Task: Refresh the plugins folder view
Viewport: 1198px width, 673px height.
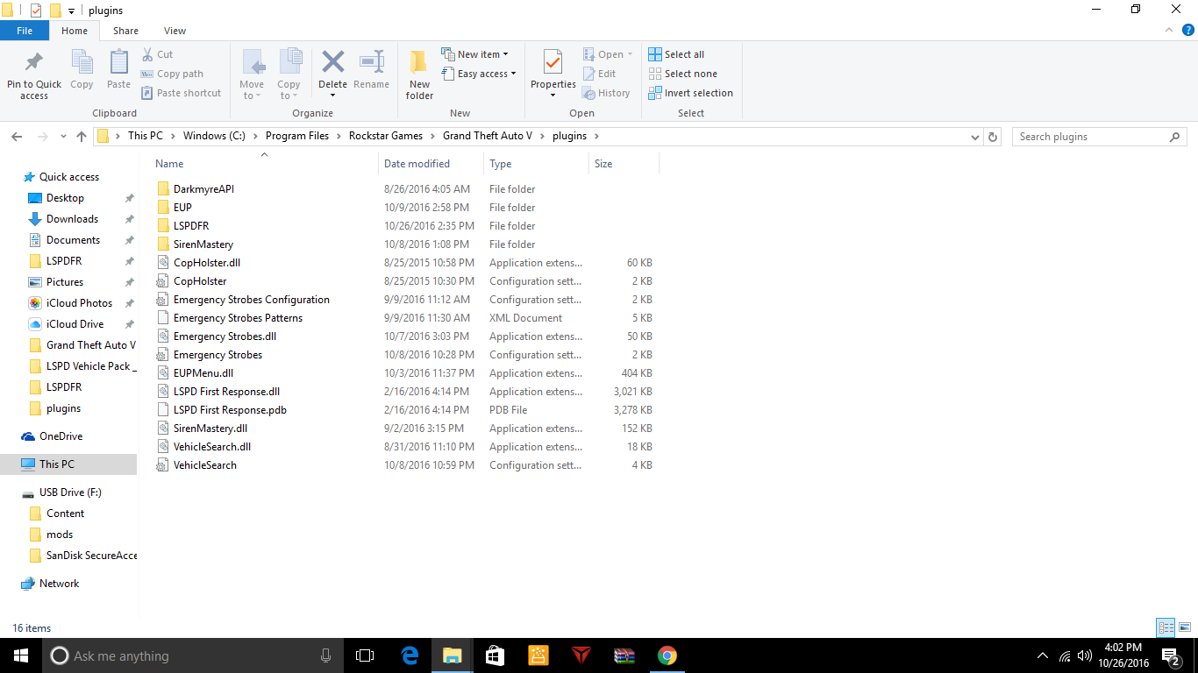Action: click(993, 137)
